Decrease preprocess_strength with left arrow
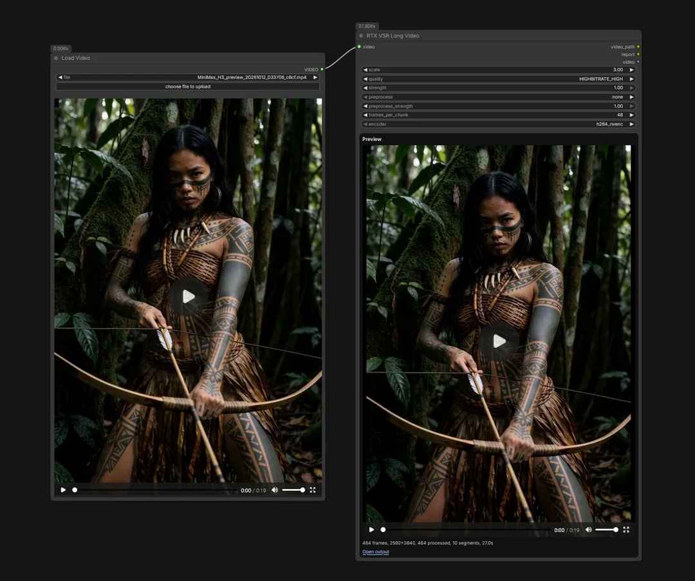Viewport: 695px width, 581px height. pyautogui.click(x=366, y=106)
